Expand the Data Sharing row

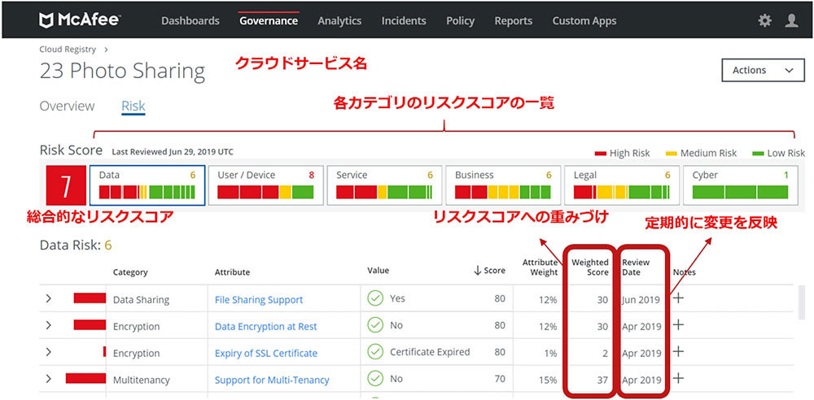point(49,299)
